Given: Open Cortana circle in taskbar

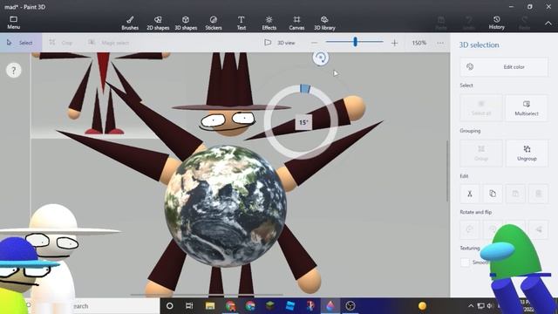Looking at the screenshot, I should 170,306.
